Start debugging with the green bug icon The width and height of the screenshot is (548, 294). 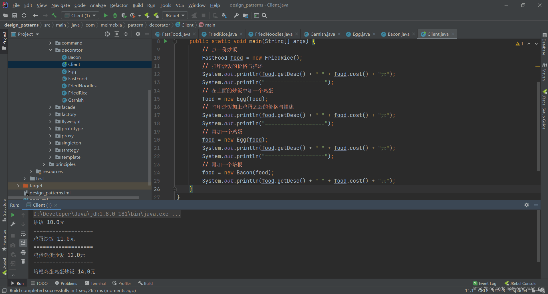click(115, 15)
